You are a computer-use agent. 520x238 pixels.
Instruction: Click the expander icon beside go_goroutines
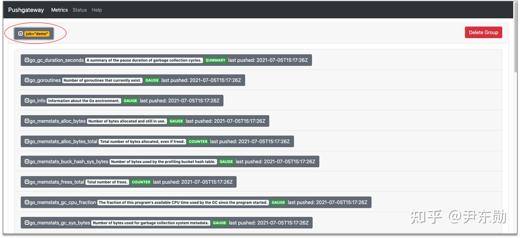(27, 80)
